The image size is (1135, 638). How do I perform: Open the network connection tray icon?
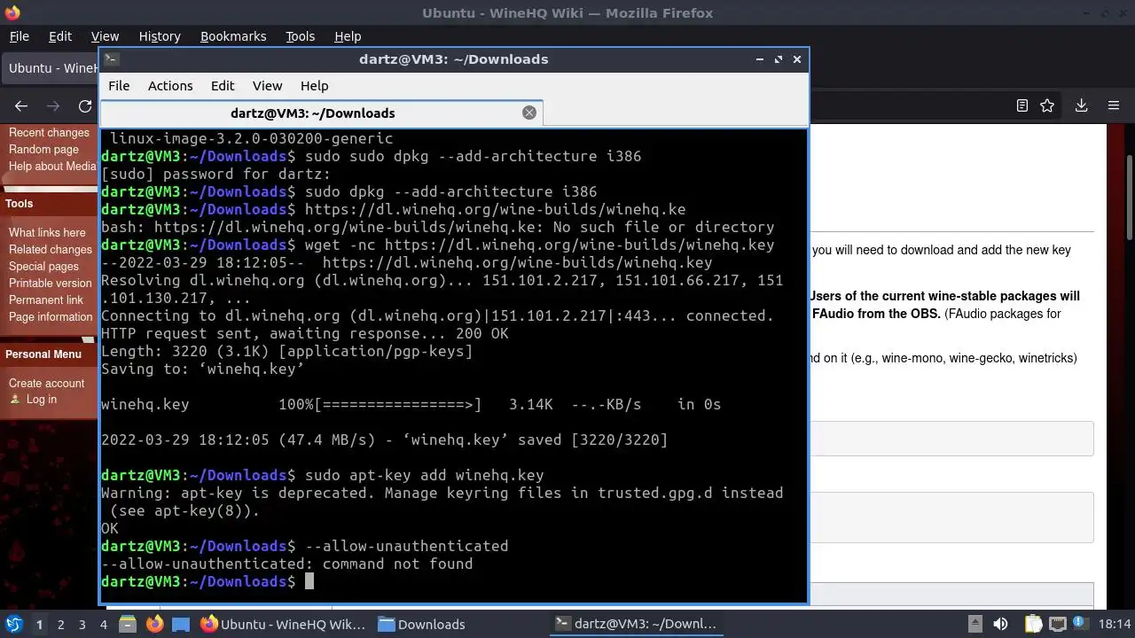click(1057, 624)
